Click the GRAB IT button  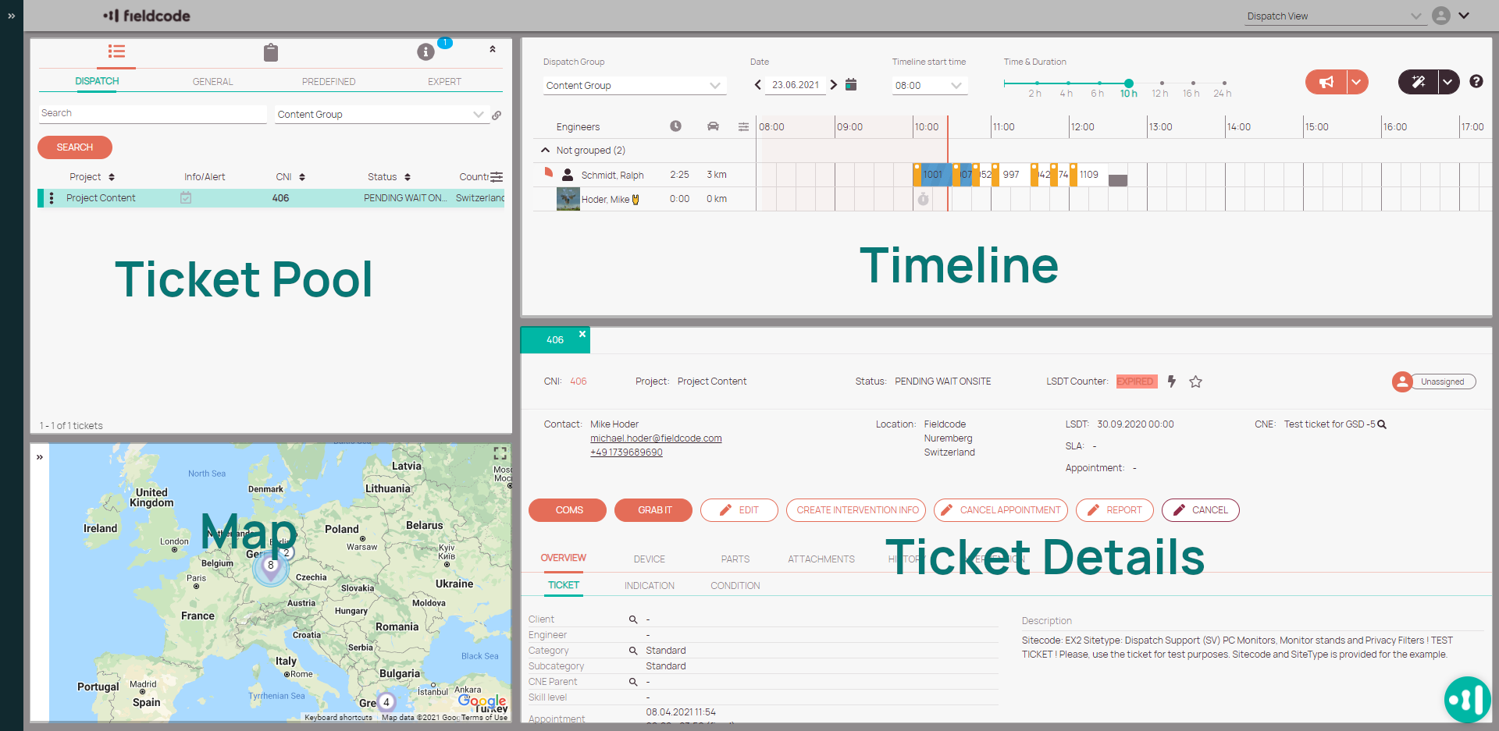point(653,510)
